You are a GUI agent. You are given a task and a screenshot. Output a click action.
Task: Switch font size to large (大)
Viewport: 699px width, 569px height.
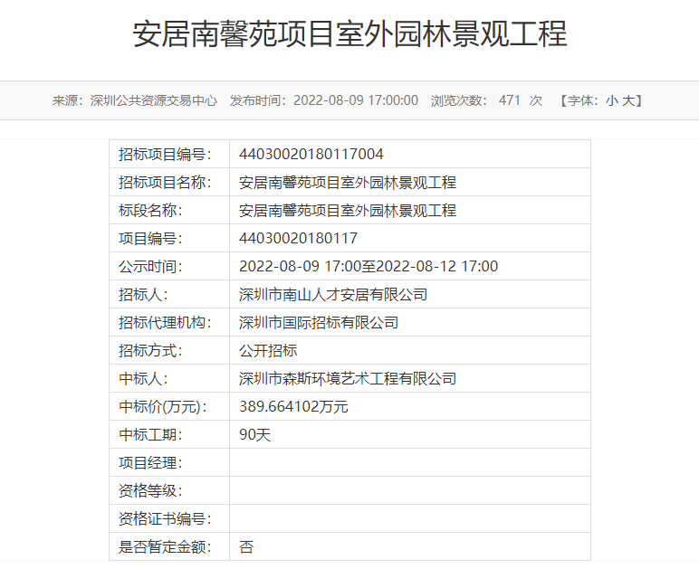(x=627, y=100)
